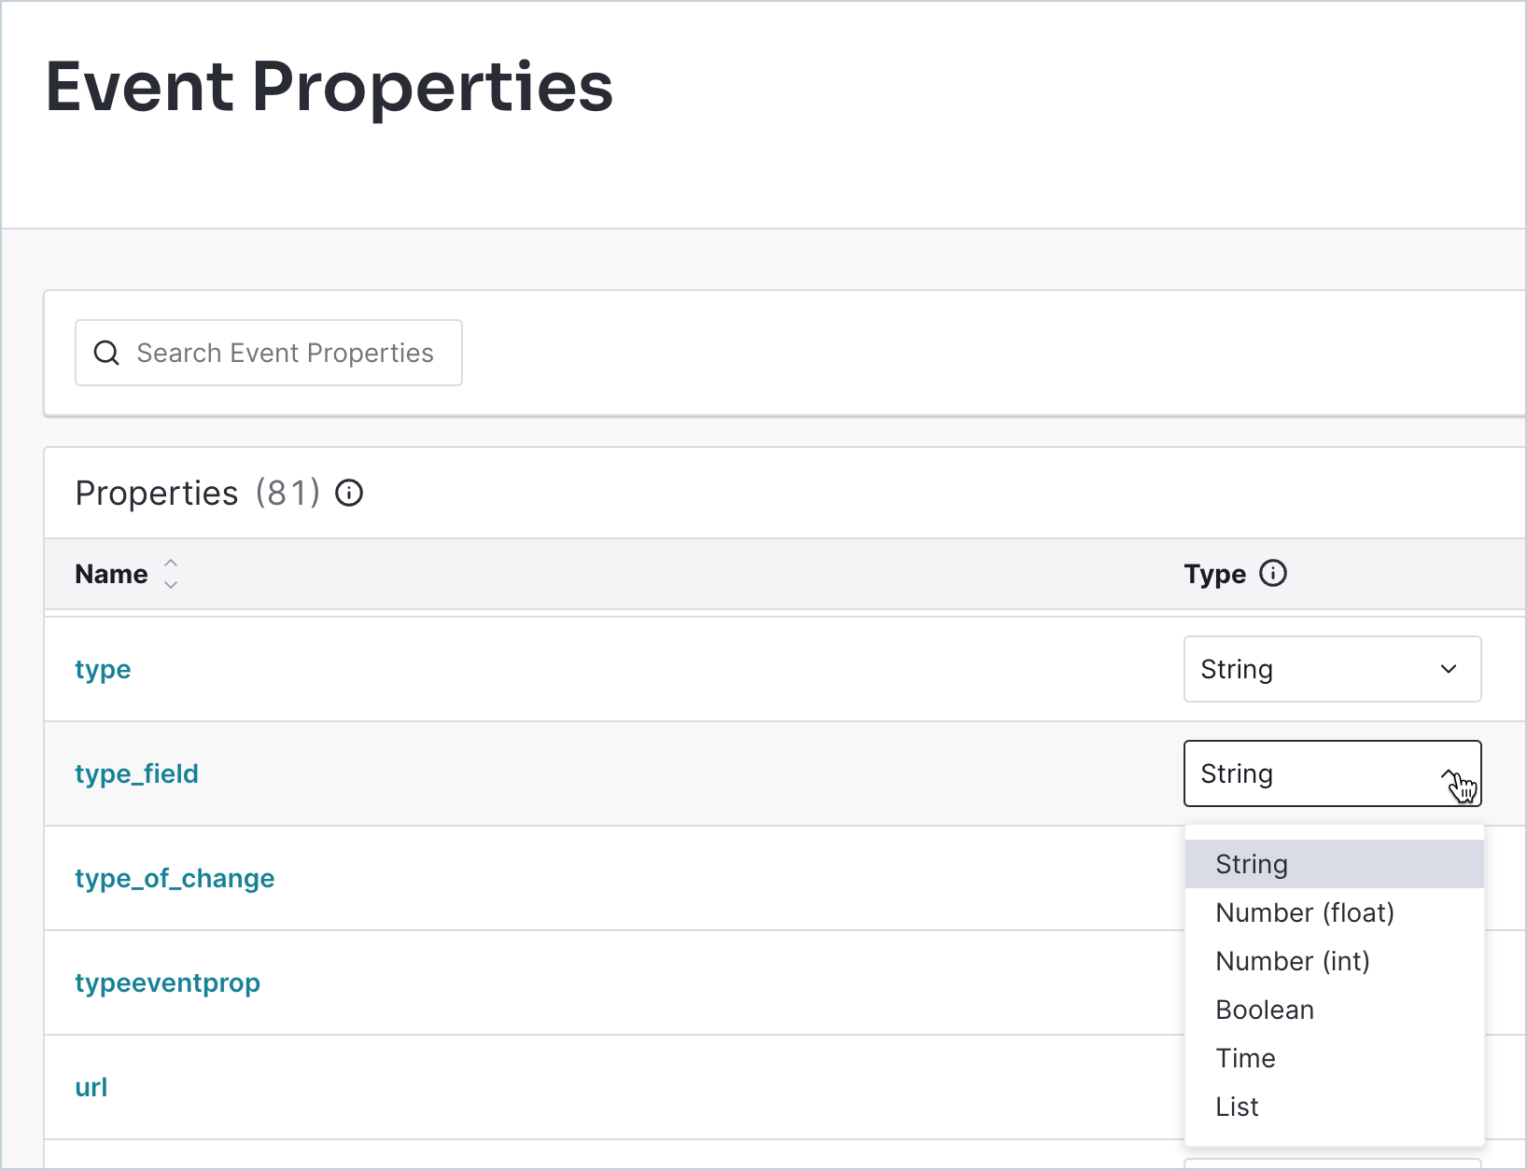Viewport: 1527px width, 1170px height.
Task: Sort properties by Name column arrows
Action: point(171,574)
